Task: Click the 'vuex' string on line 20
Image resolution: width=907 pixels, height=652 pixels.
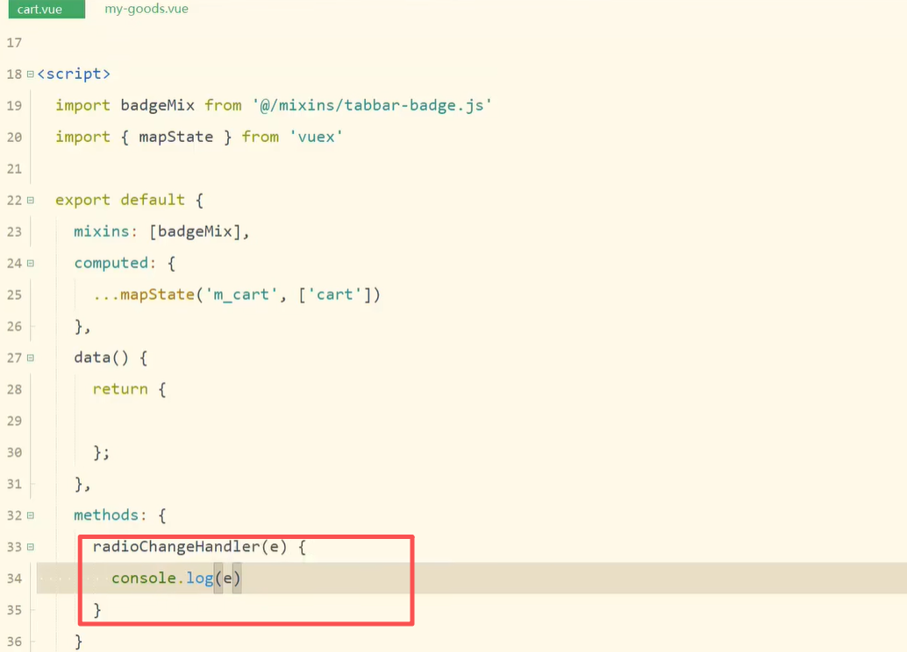Action: (316, 137)
